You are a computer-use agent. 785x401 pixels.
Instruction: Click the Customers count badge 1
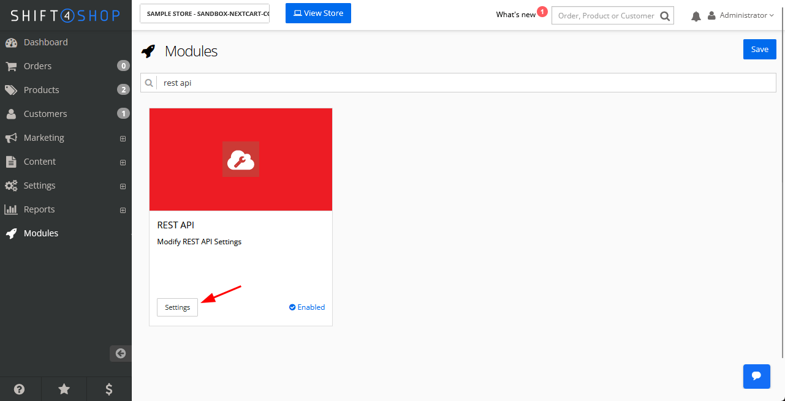coord(123,114)
